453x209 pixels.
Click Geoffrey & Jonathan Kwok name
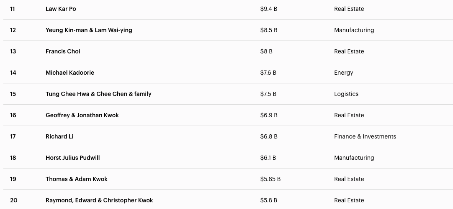point(82,115)
